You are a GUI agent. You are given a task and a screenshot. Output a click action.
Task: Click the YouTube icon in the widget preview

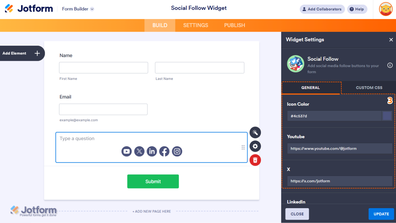click(x=127, y=151)
